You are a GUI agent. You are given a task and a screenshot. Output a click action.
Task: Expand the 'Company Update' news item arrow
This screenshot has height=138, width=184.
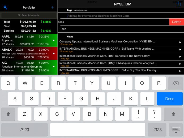pos(180,42)
